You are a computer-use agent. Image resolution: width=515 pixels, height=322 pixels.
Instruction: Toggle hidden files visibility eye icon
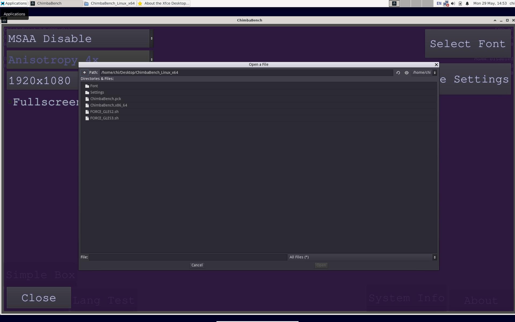click(x=406, y=73)
